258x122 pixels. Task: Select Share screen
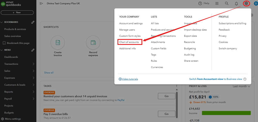[191, 61]
